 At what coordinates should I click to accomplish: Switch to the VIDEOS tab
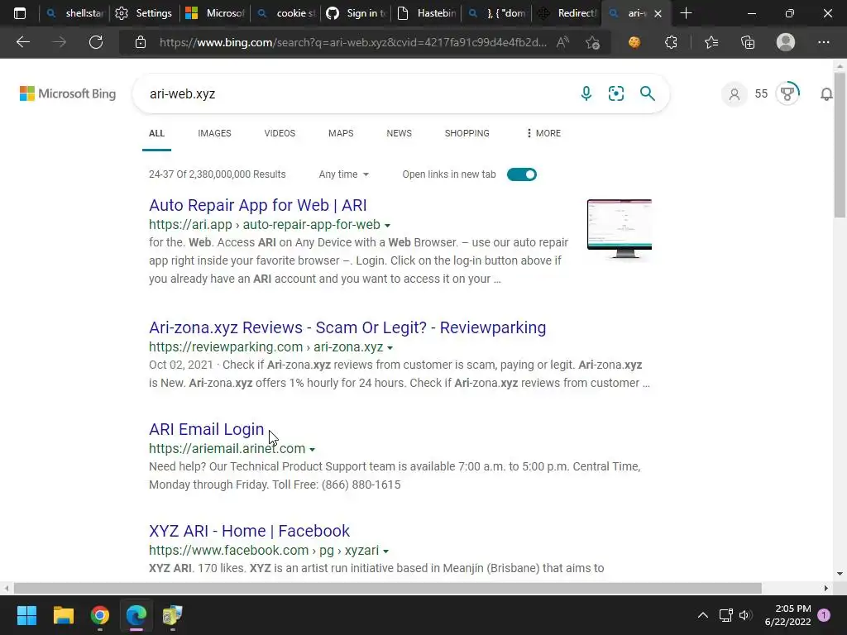[x=280, y=133]
